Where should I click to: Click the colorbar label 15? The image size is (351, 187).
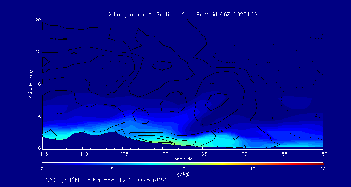coord(253,169)
